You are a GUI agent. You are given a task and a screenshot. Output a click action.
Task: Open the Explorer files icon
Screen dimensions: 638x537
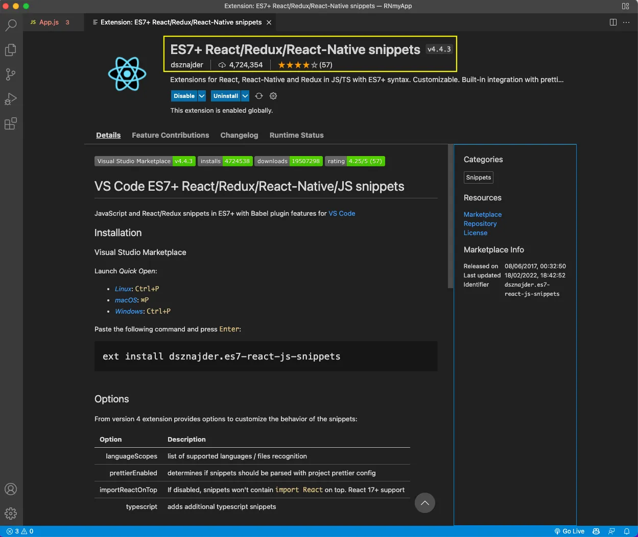[11, 49]
